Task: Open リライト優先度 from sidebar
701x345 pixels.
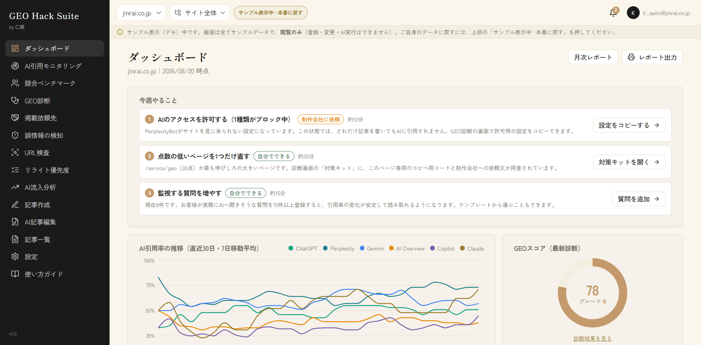Action: 55,170
